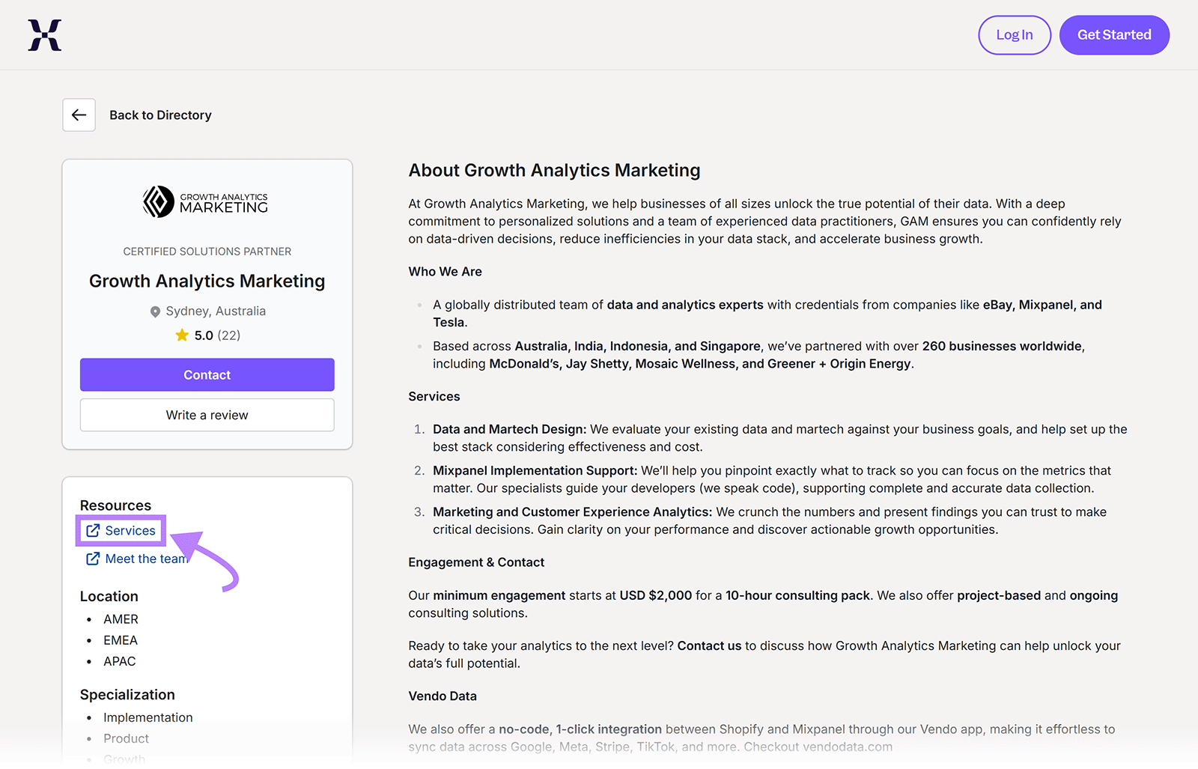The height and width of the screenshot is (769, 1198).
Task: Open the Services resource link
Action: [x=129, y=530]
